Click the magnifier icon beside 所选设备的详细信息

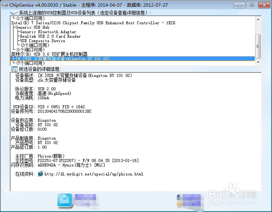[x=14, y=69]
